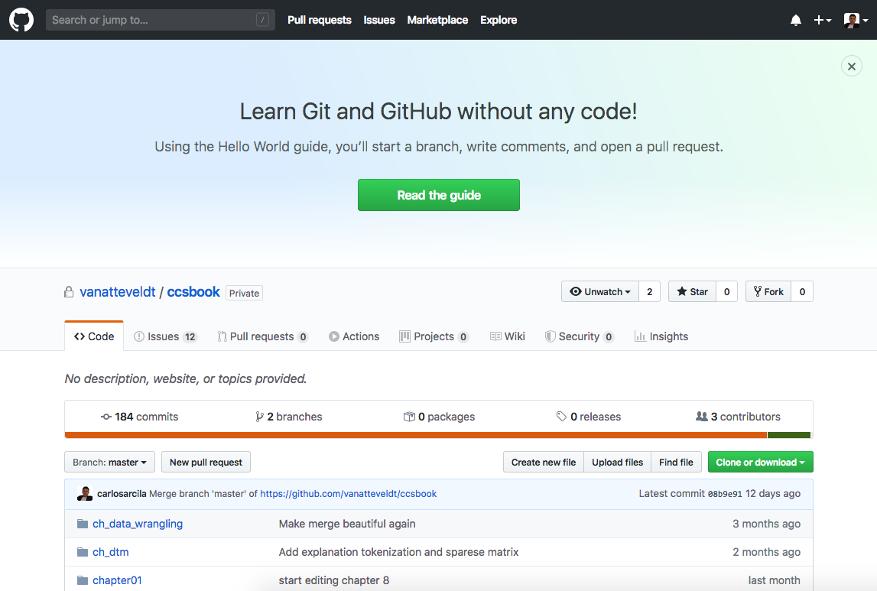Click the ch_dtm folder icon
The height and width of the screenshot is (591, 877).
pyautogui.click(x=83, y=553)
